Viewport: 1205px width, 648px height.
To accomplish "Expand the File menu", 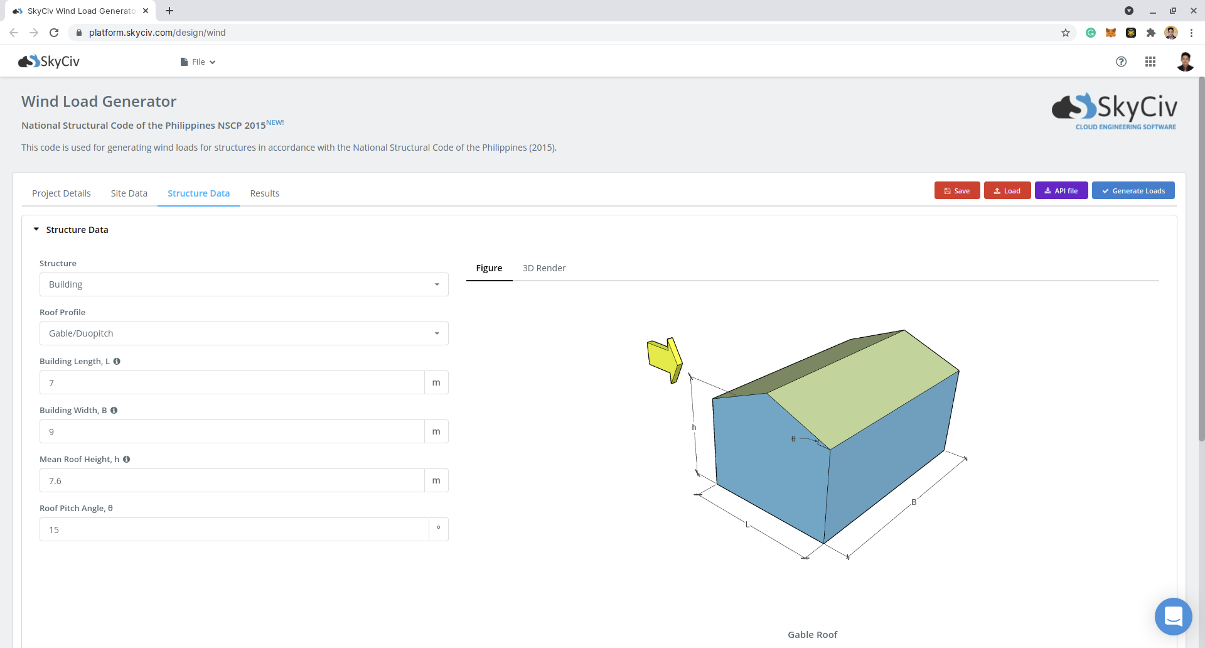I will [x=198, y=62].
